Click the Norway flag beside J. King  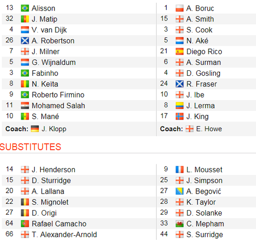click(180, 116)
